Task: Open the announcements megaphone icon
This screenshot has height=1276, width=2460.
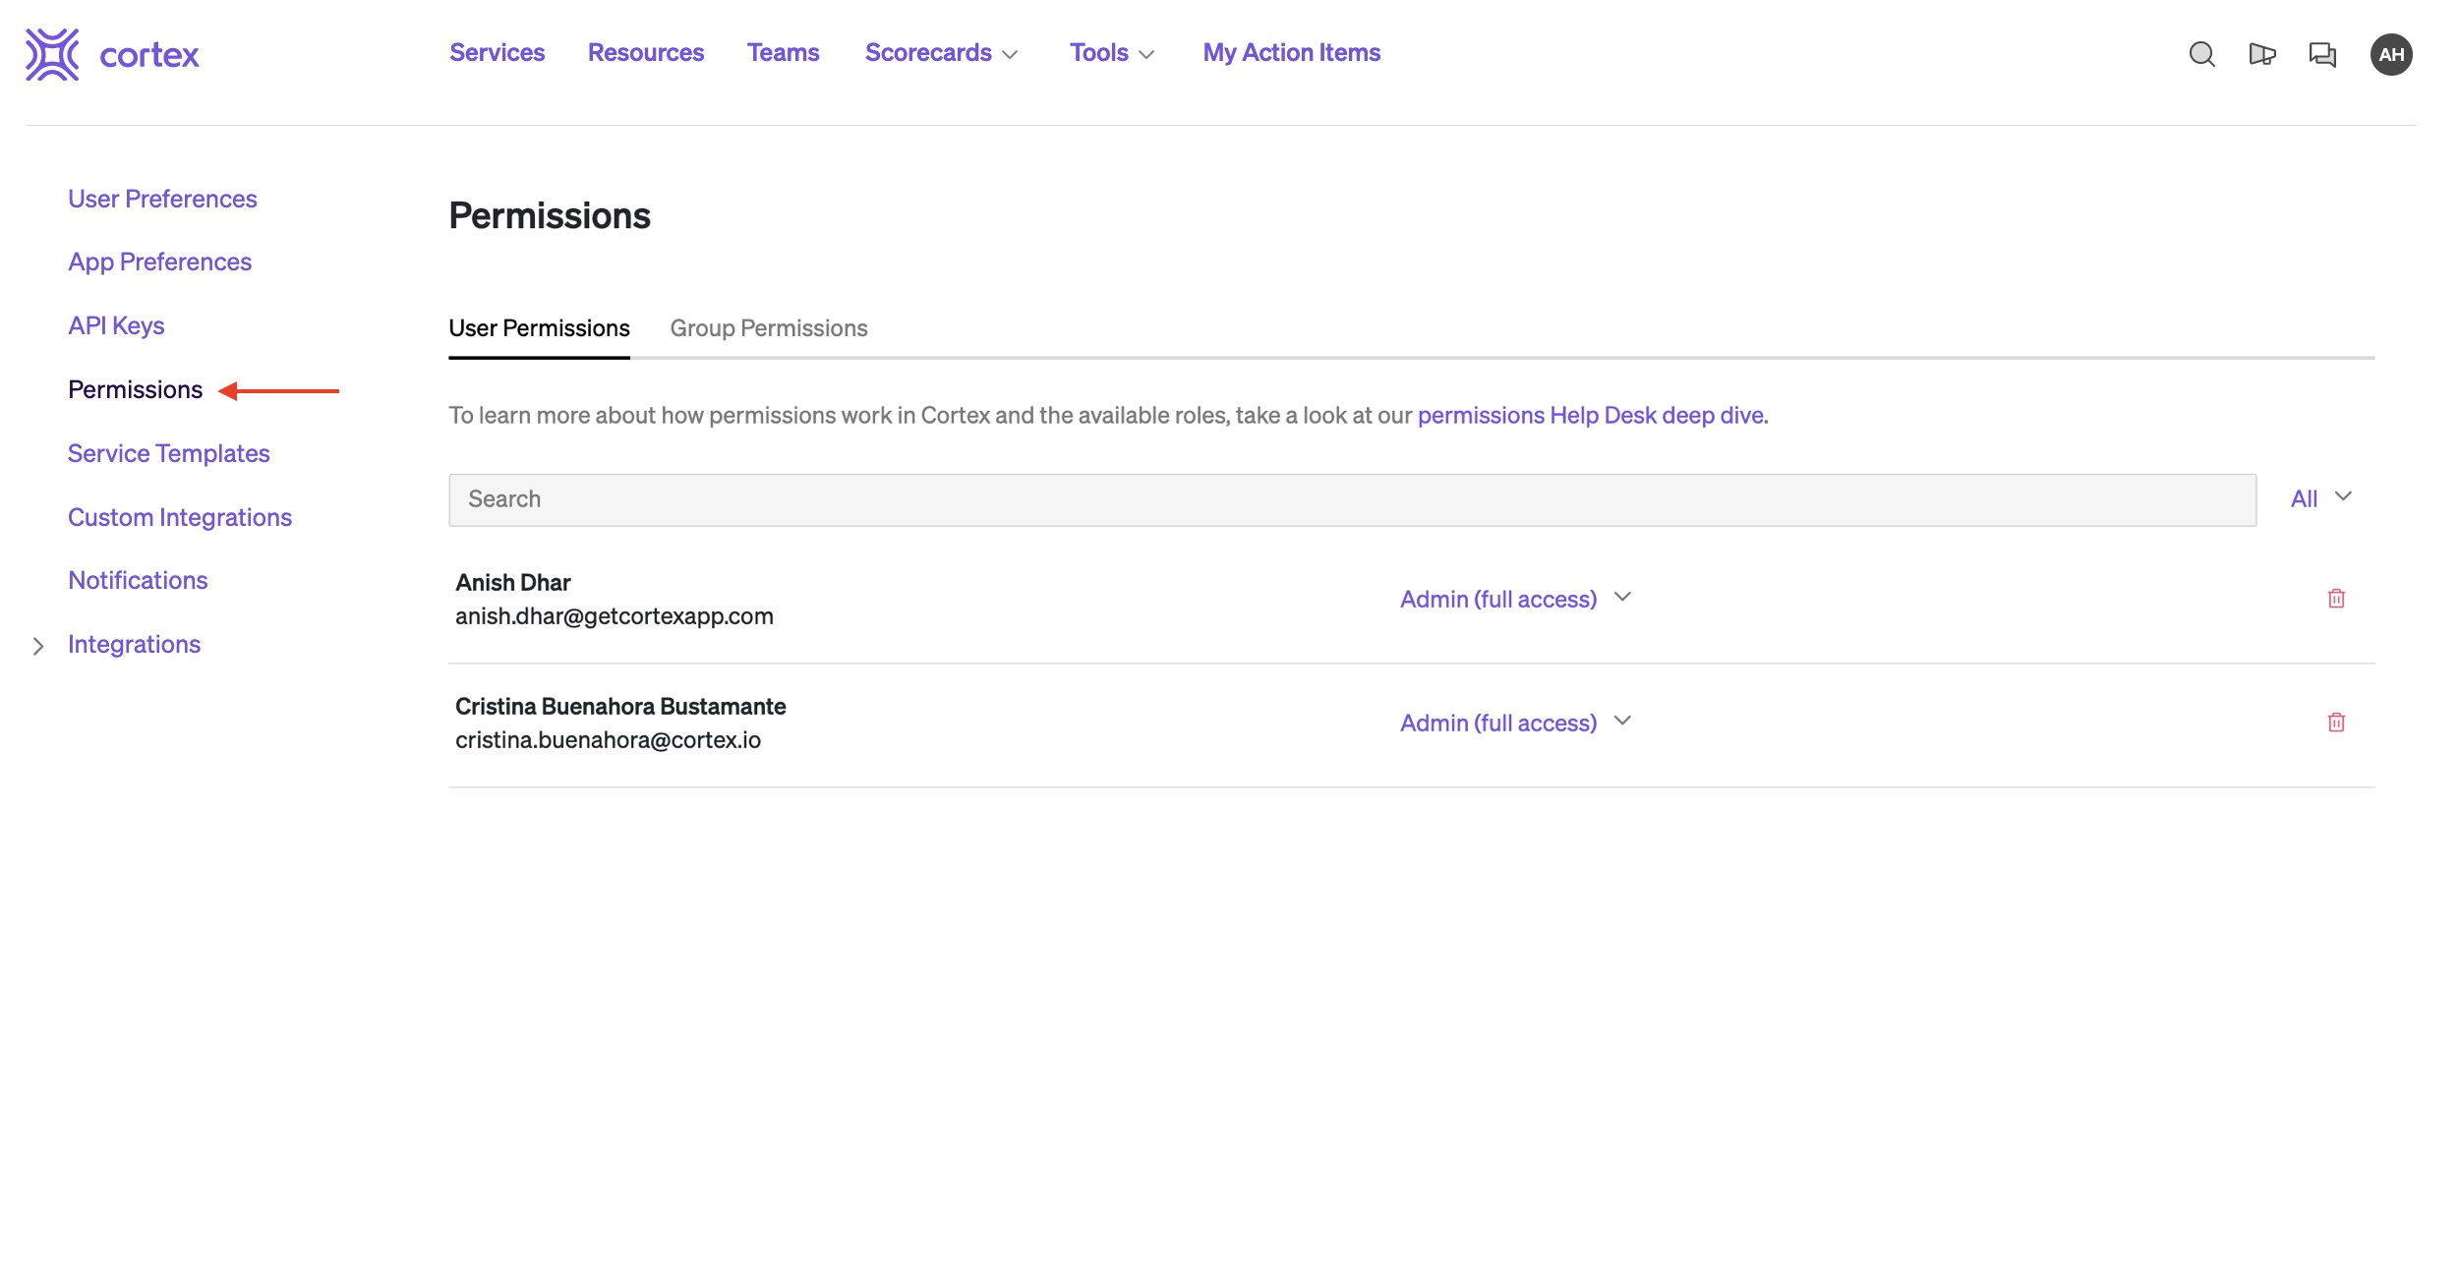Action: [x=2261, y=54]
